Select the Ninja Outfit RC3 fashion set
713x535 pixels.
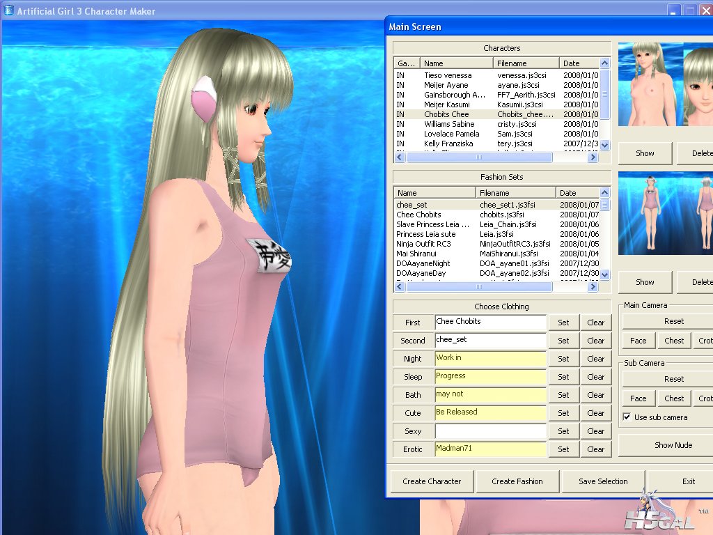coord(497,244)
